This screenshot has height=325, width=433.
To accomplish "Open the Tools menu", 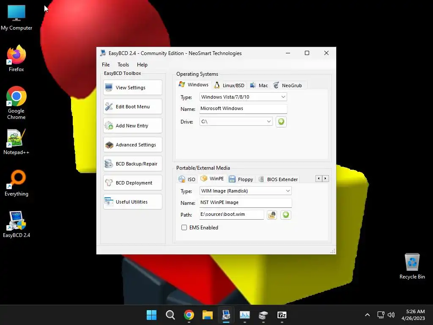I will coord(123,65).
